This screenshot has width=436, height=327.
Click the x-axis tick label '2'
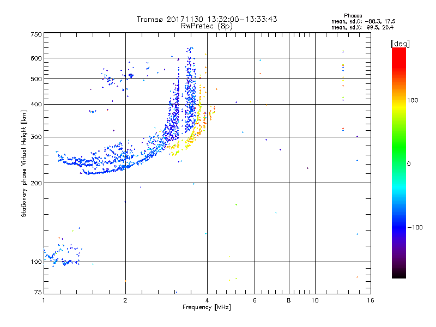pos(125,300)
